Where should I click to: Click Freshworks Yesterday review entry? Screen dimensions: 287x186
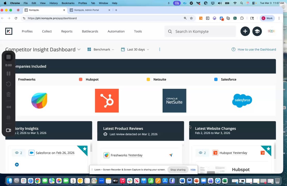click(126, 155)
